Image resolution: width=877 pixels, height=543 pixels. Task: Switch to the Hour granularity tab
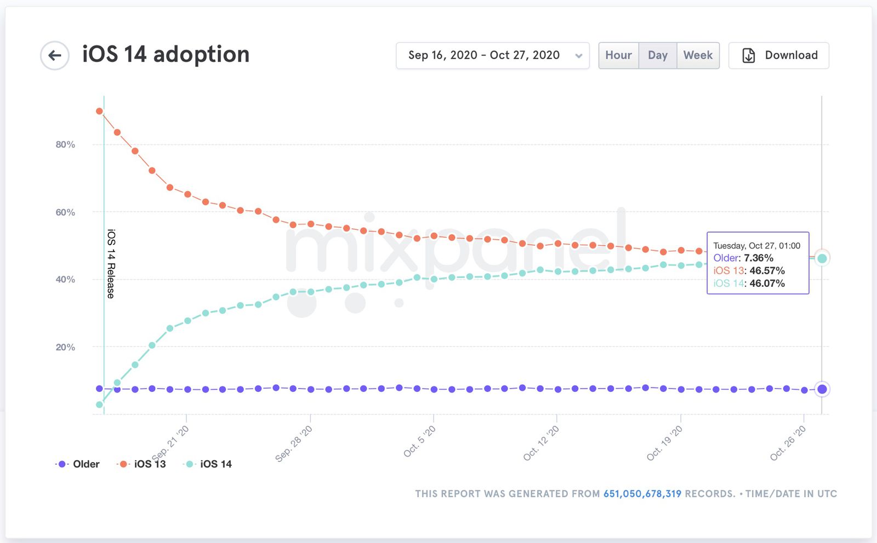618,55
